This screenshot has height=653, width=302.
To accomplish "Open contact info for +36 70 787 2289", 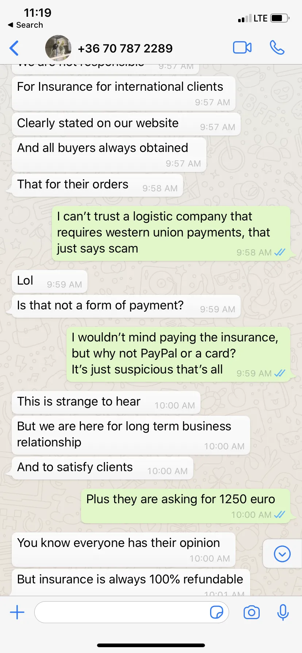I will (x=125, y=48).
